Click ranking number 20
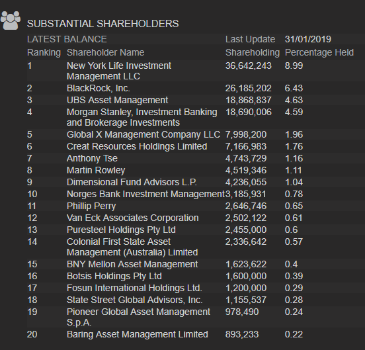Viewport: 365px width, 350px height. point(32,334)
